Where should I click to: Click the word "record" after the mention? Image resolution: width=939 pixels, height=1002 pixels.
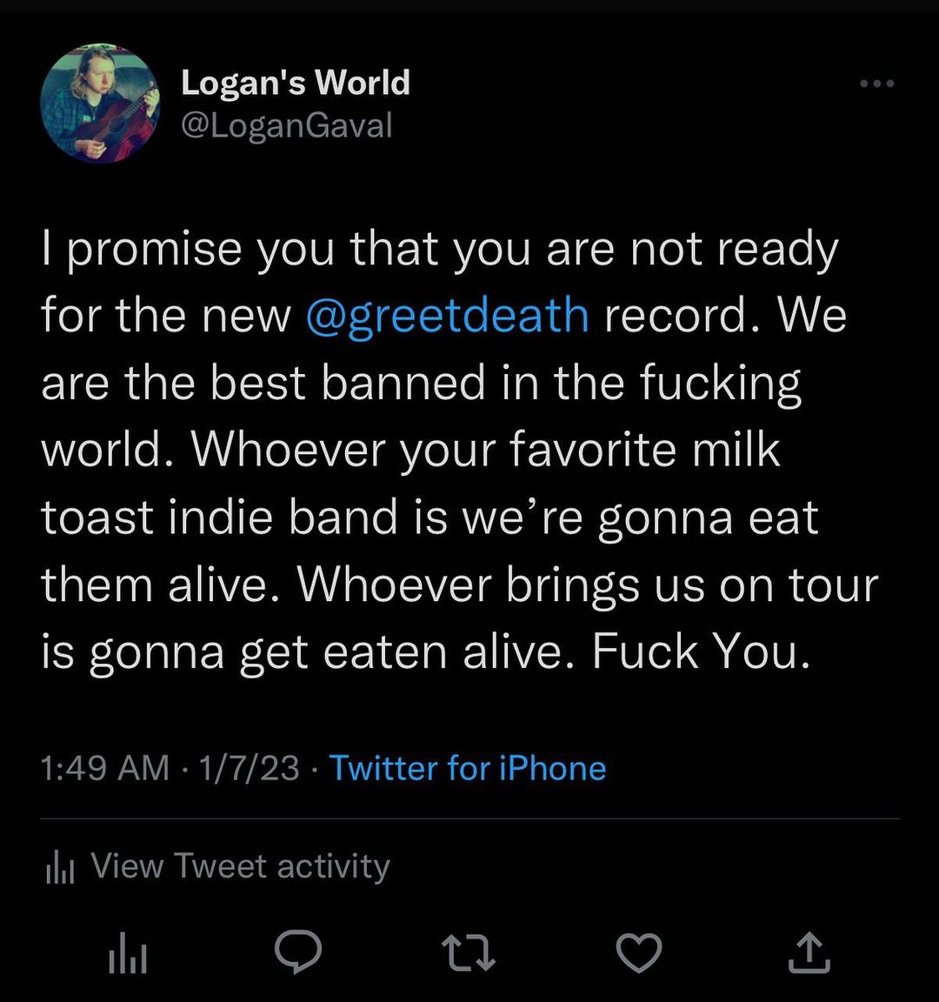pos(675,315)
